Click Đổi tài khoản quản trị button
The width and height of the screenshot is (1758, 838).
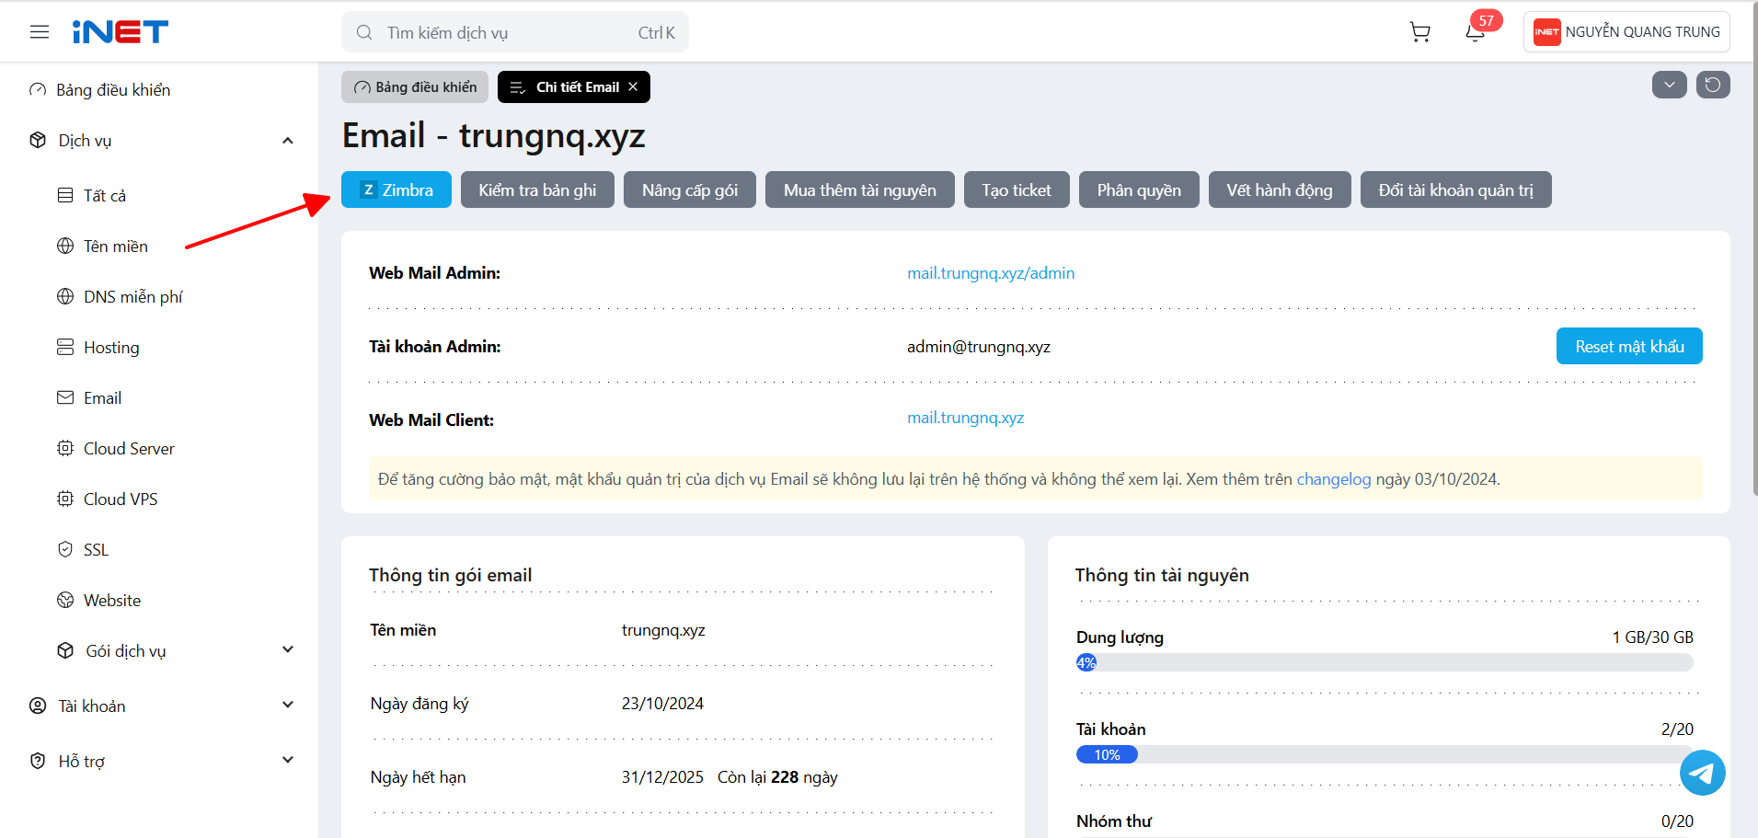tap(1456, 189)
